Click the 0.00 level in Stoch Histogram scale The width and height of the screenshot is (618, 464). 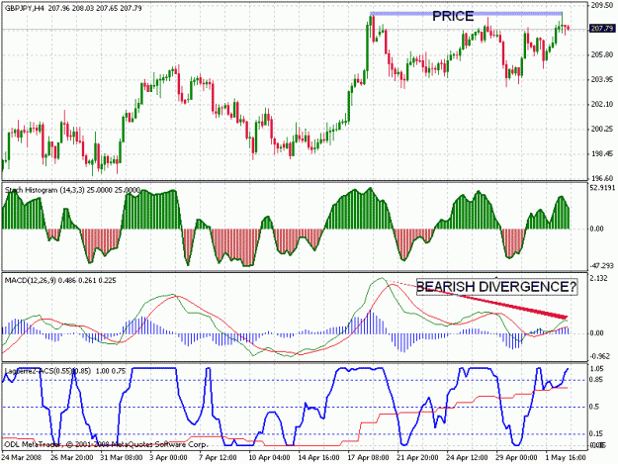[597, 229]
